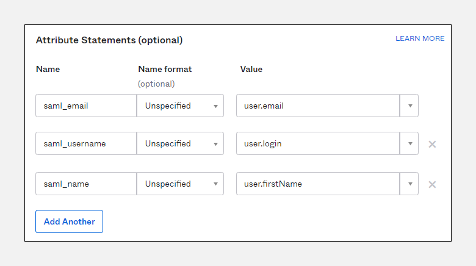Remove the saml_username attribute row

432,145
